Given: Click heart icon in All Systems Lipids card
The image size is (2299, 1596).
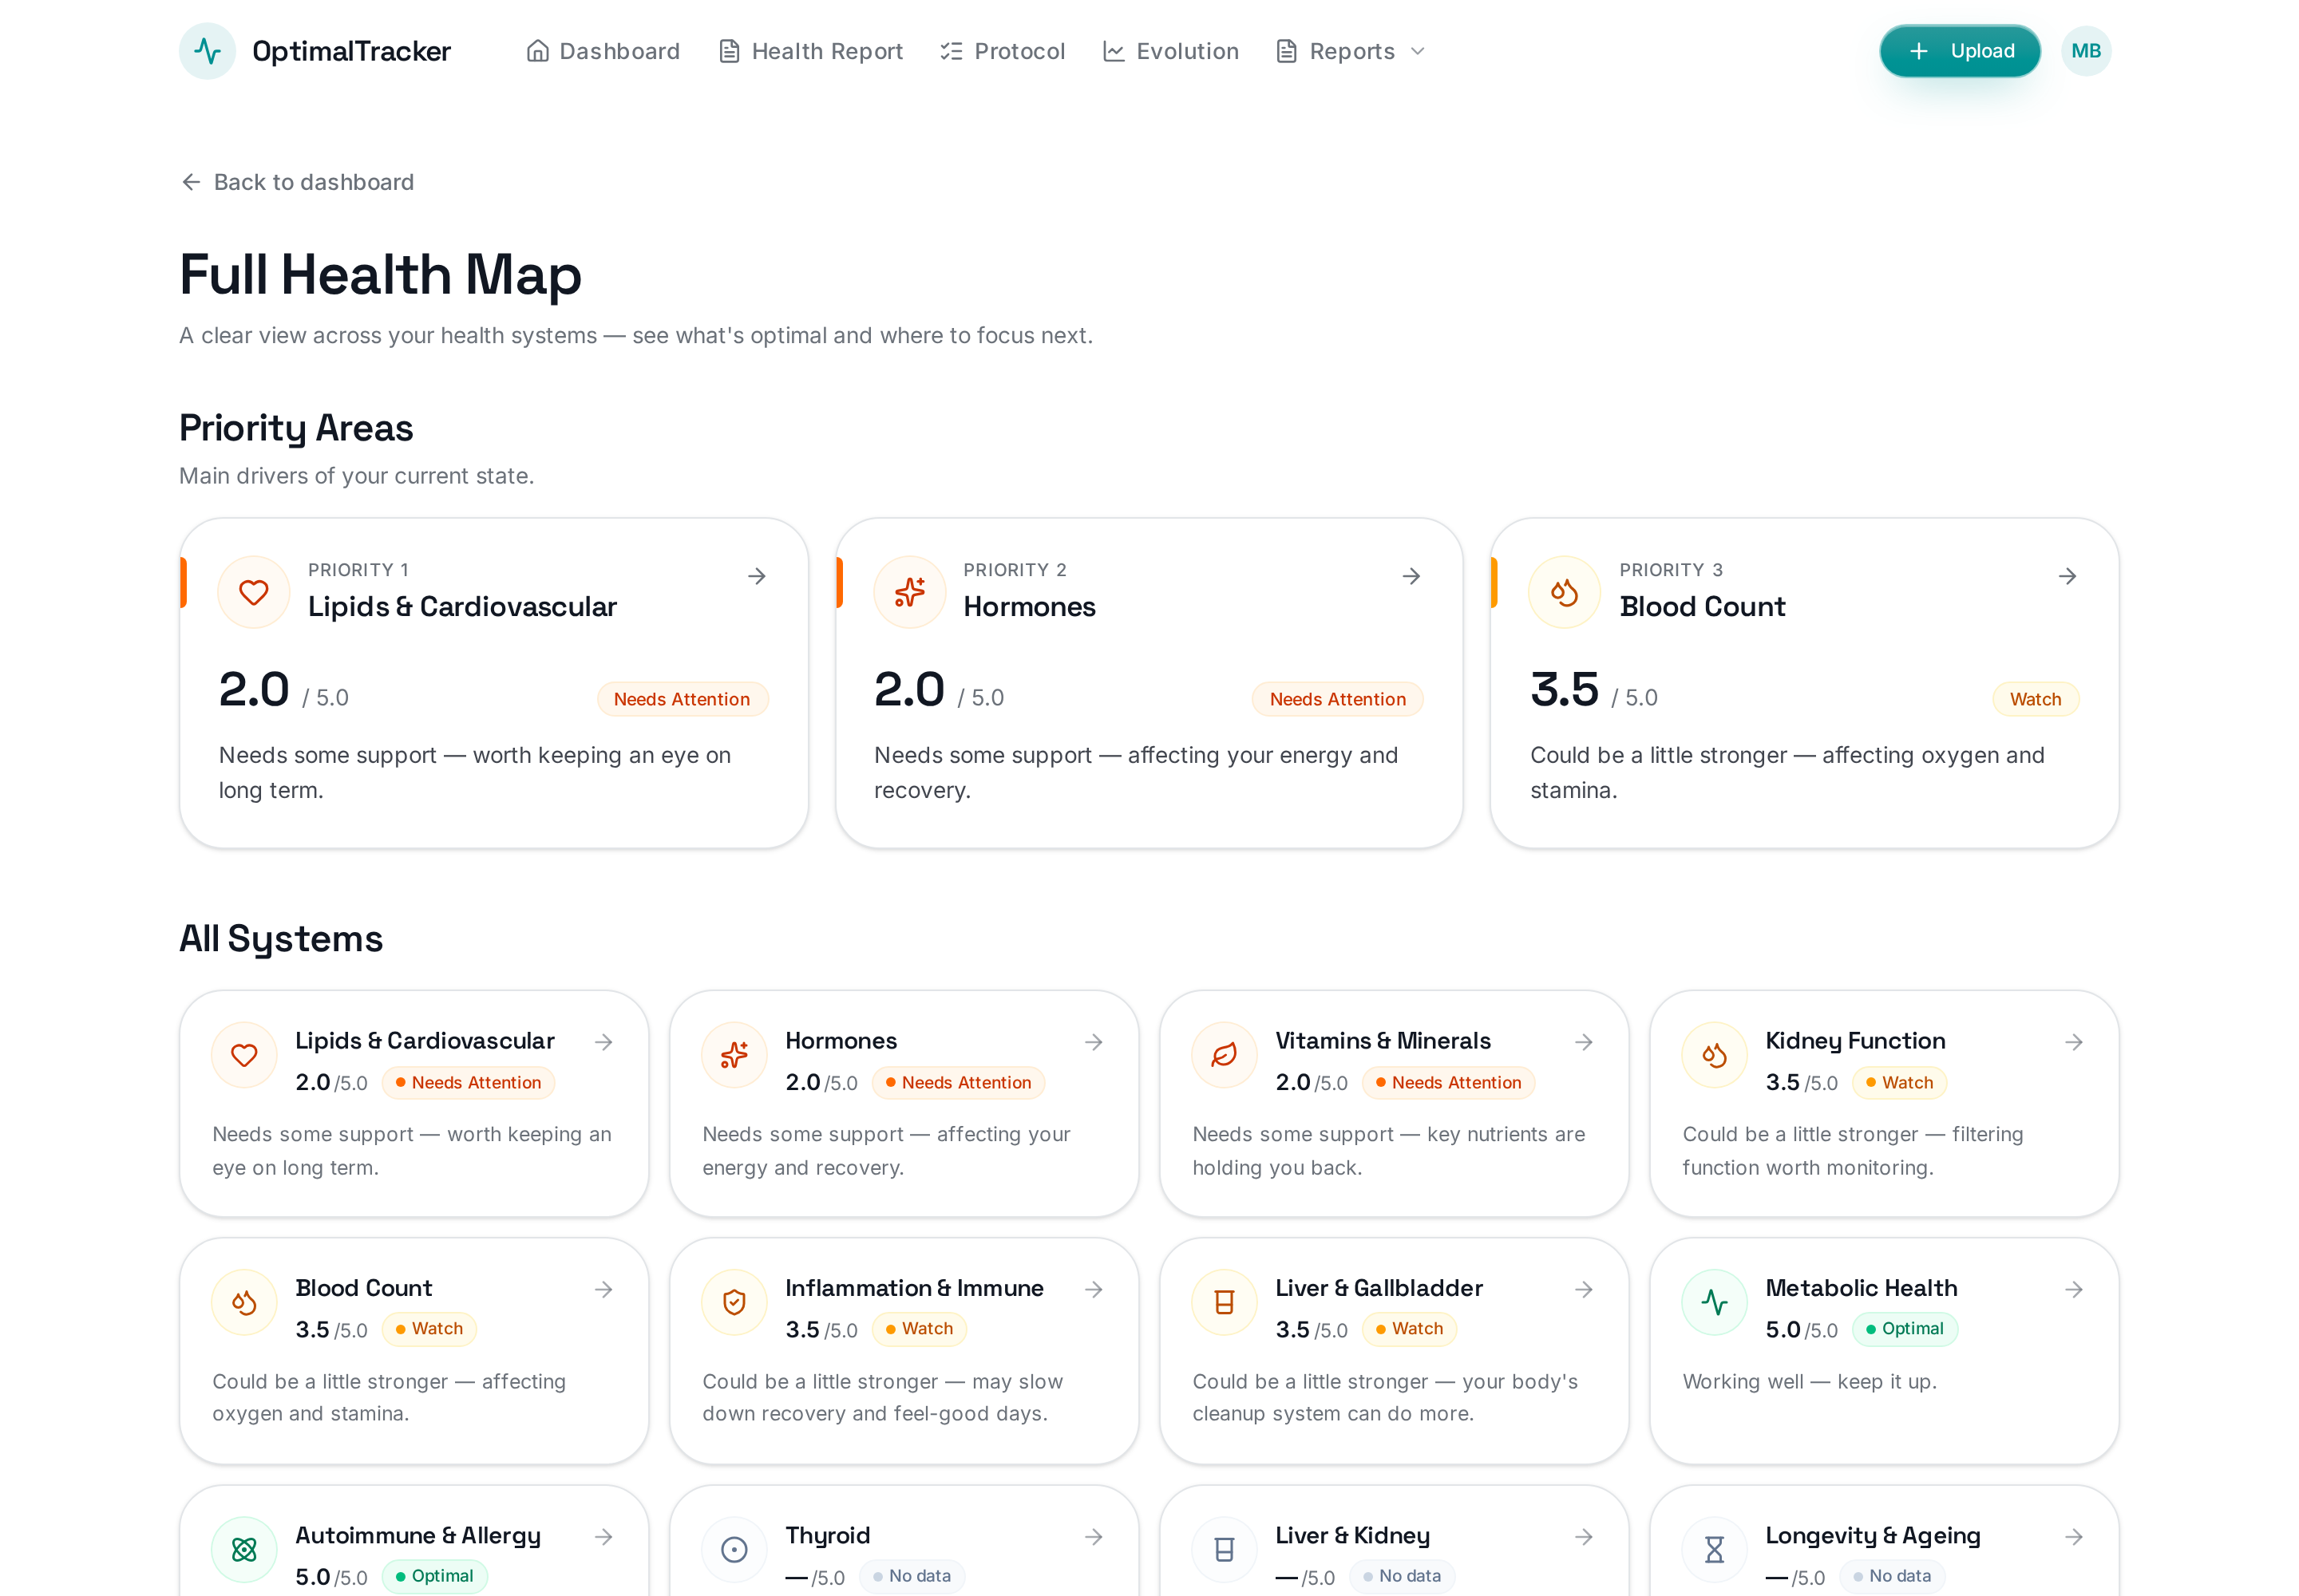Looking at the screenshot, I should pyautogui.click(x=243, y=1055).
